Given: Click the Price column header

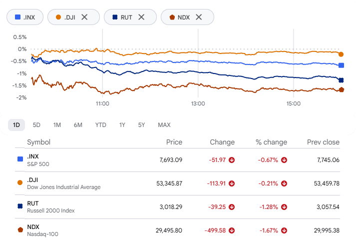Looking at the screenshot, I should [x=174, y=142].
